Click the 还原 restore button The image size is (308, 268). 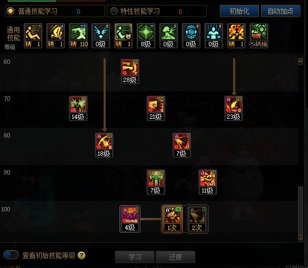pyautogui.click(x=175, y=257)
